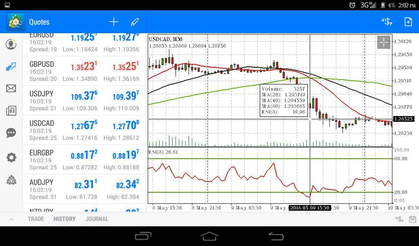Screen dimensions: 419x246
Task: Open the Chat bubble icon in the sidebar
Action: [11, 133]
